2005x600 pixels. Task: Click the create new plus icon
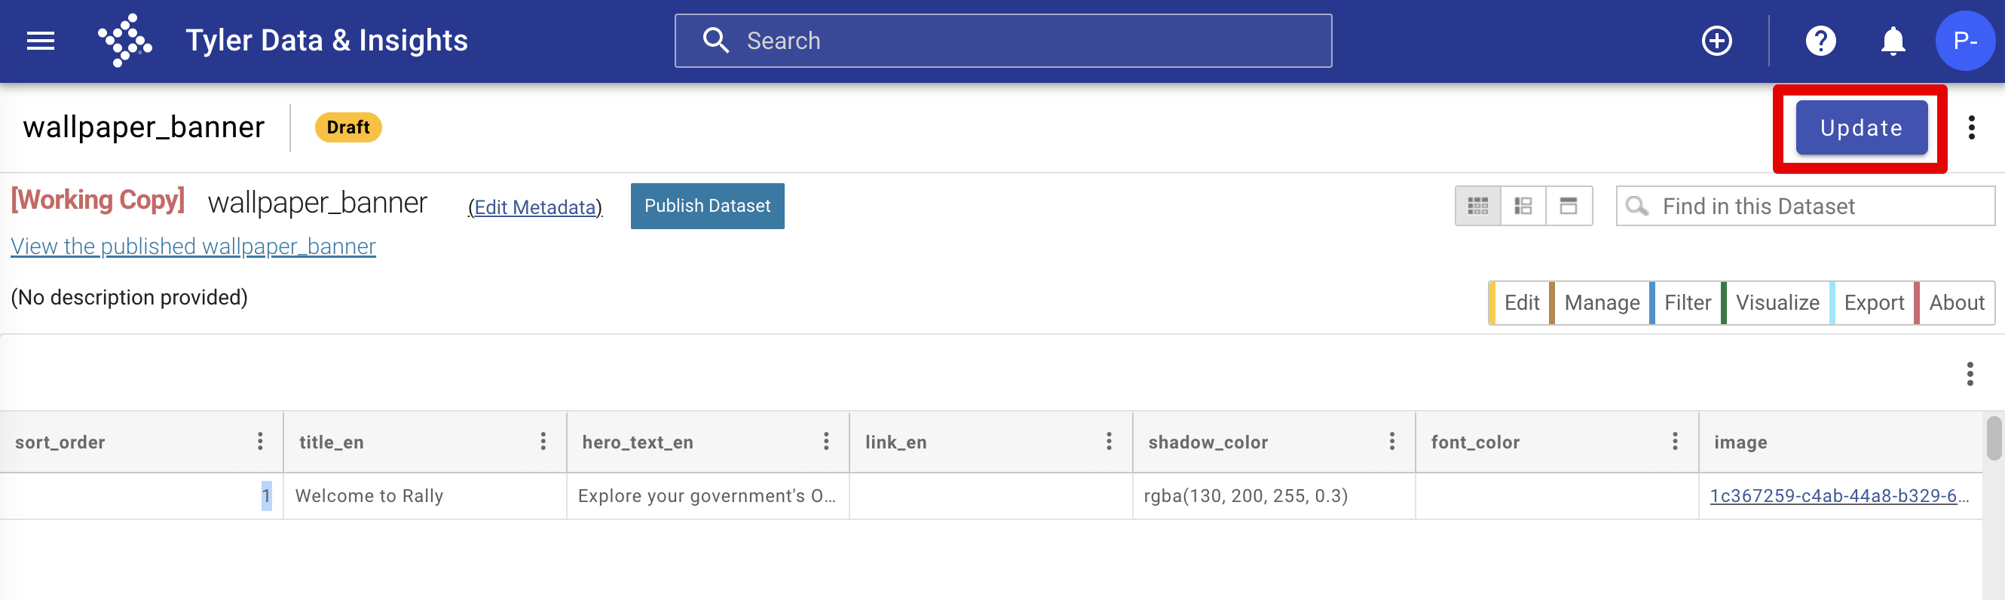click(1716, 41)
